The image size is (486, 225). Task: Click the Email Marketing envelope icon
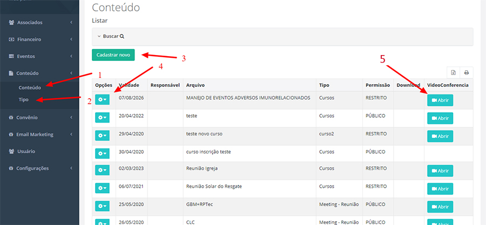click(x=12, y=134)
